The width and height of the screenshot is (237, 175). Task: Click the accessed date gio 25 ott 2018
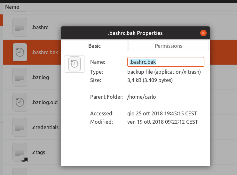162,113
